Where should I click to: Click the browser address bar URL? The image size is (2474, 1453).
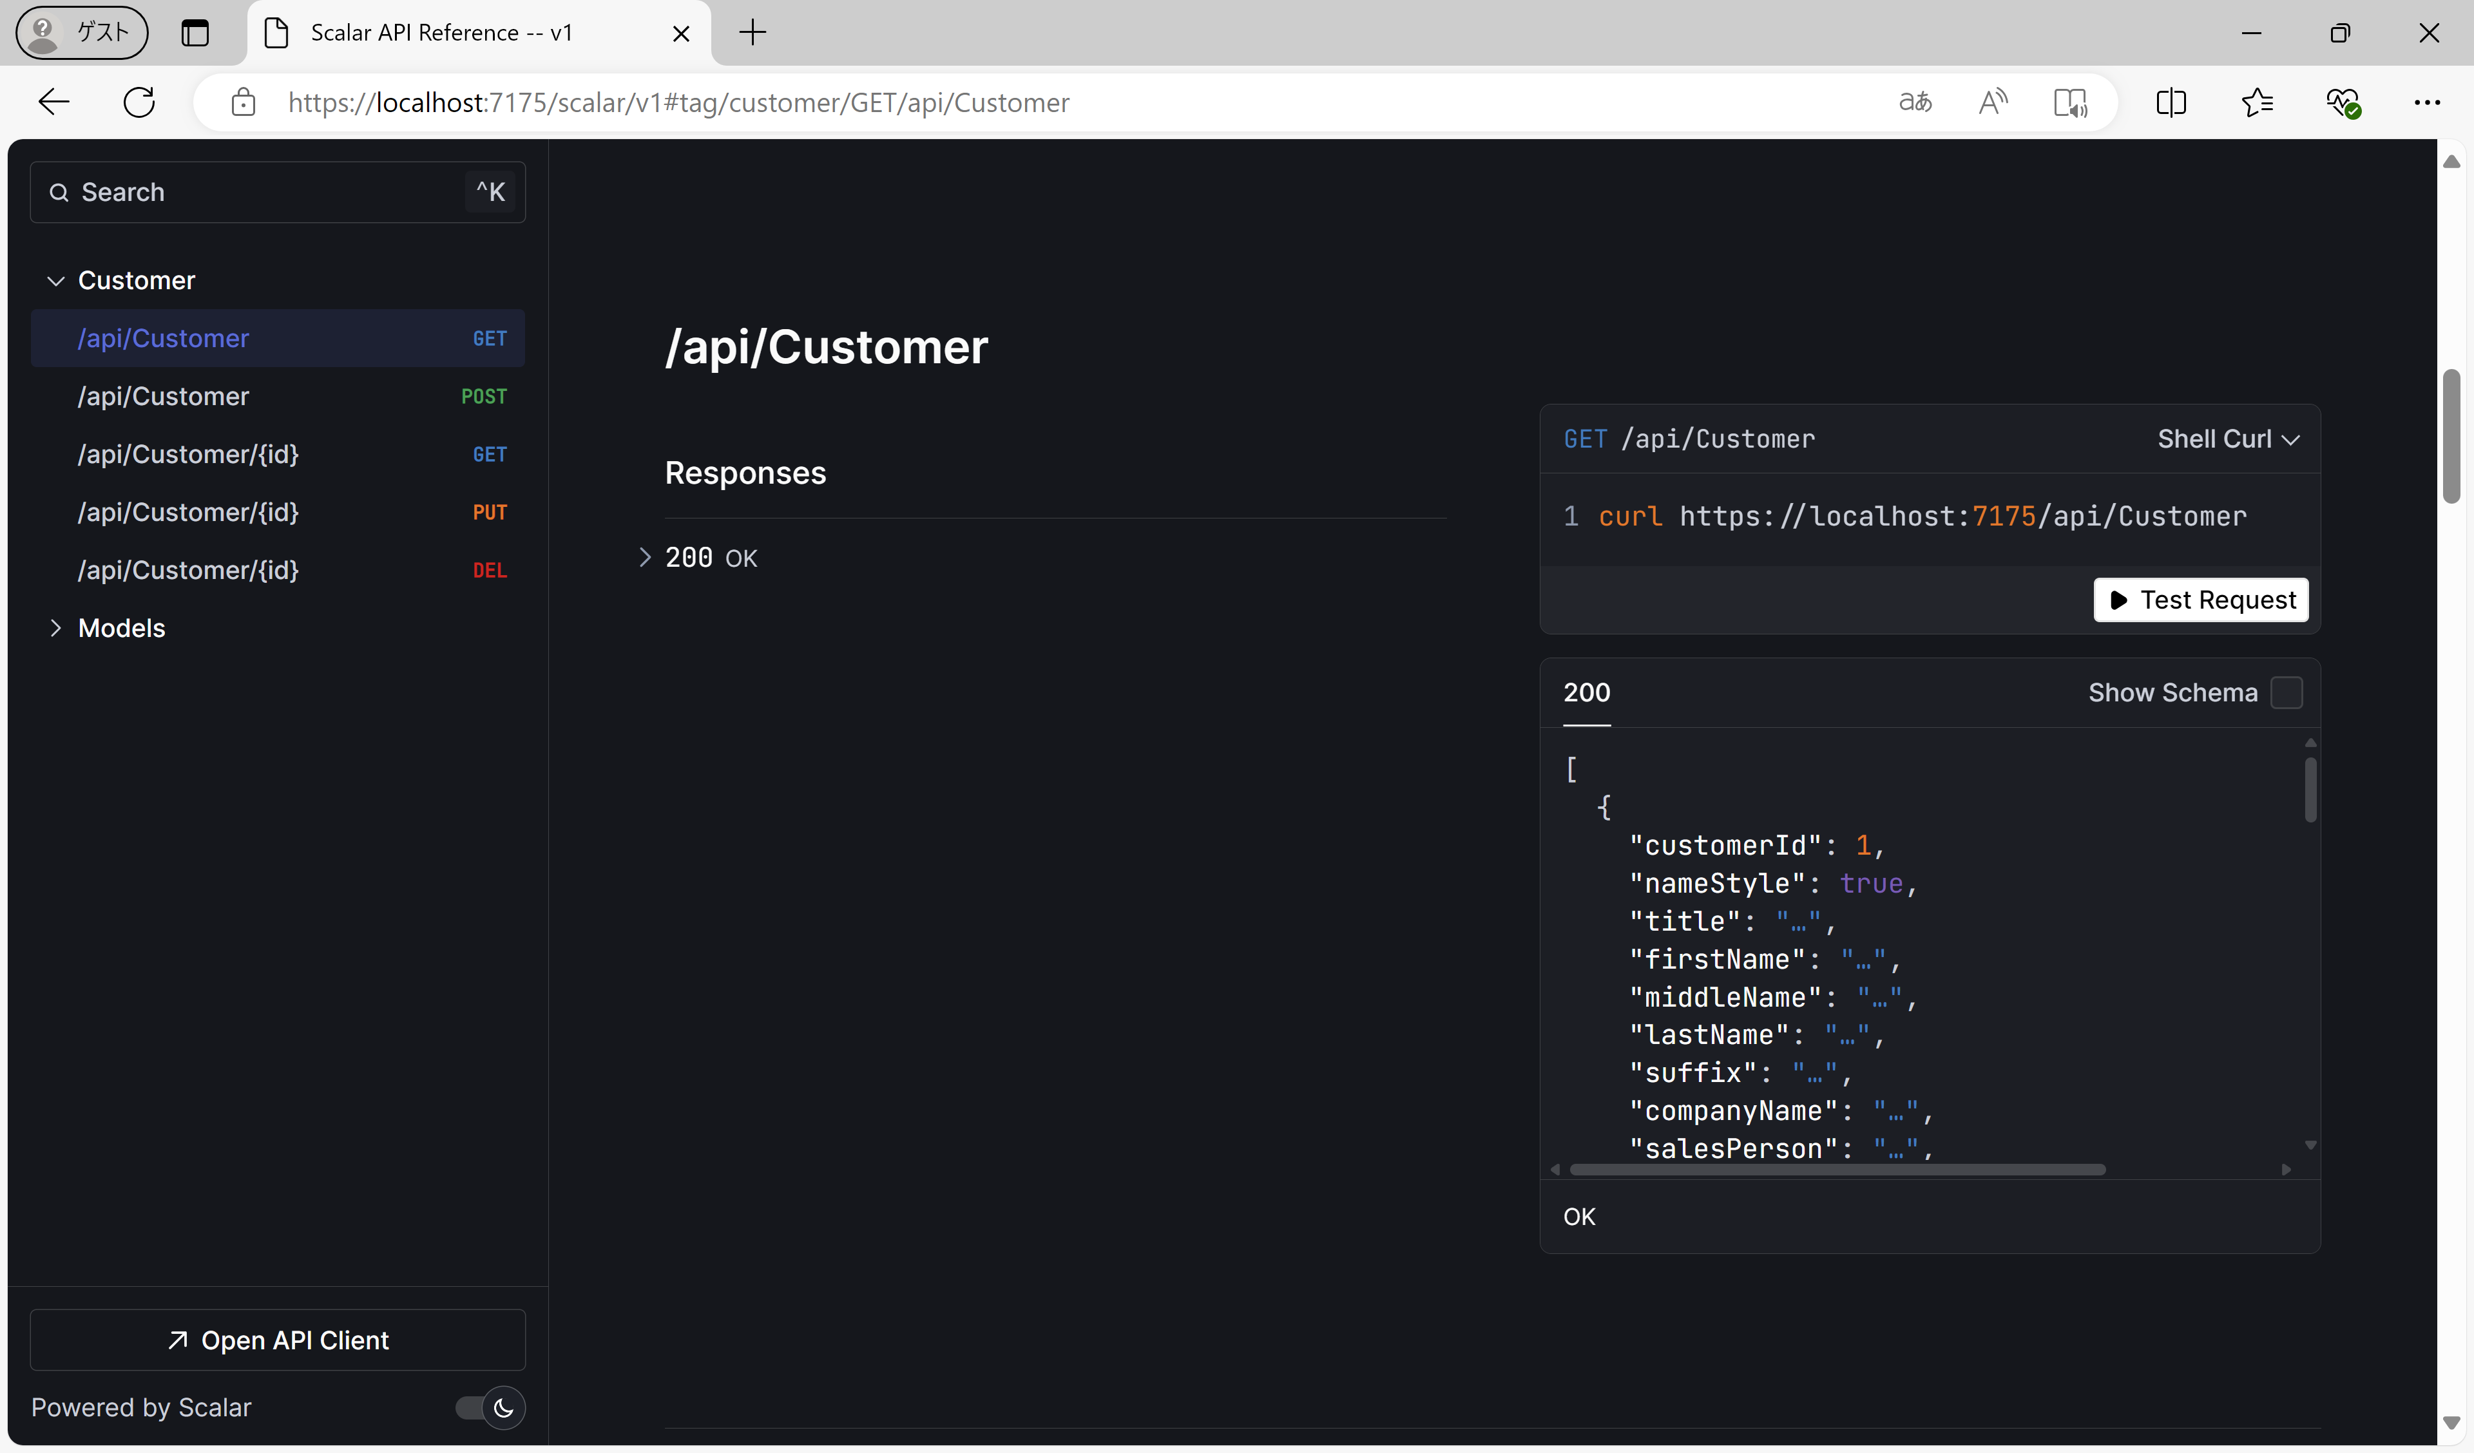click(678, 102)
